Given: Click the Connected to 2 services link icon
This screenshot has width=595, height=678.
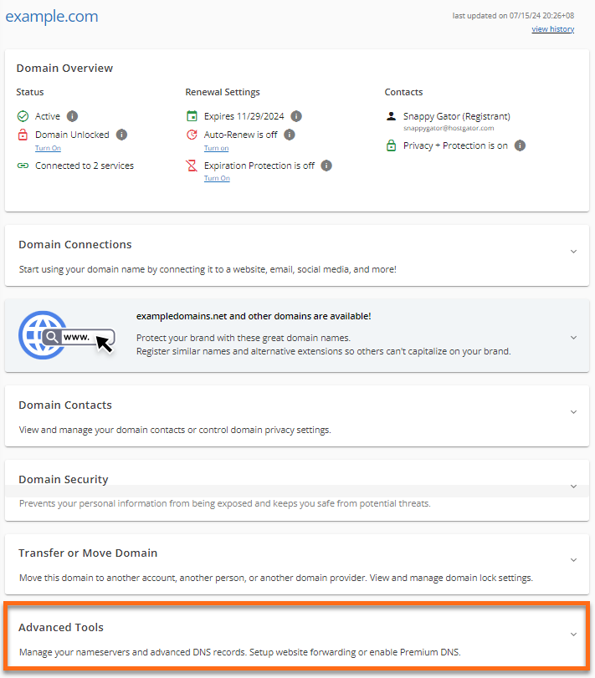Looking at the screenshot, I should pyautogui.click(x=23, y=166).
